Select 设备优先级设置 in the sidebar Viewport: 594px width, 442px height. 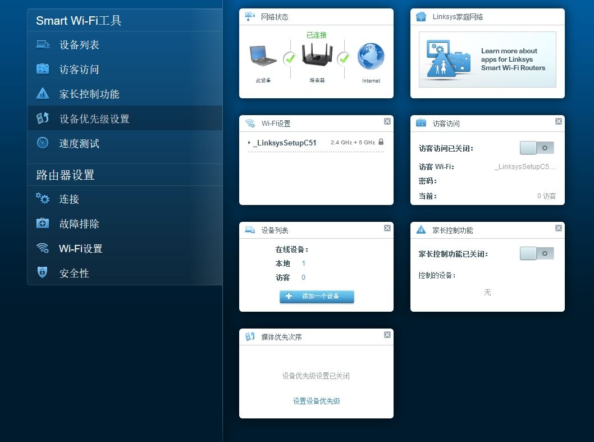tap(125, 119)
